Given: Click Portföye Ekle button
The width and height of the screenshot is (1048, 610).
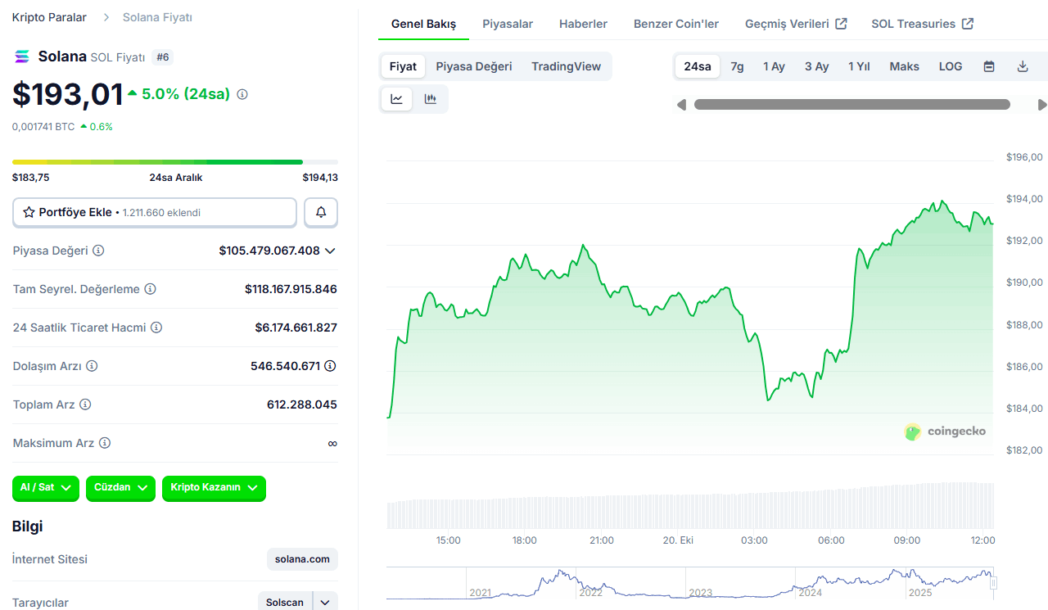Looking at the screenshot, I should click(155, 212).
